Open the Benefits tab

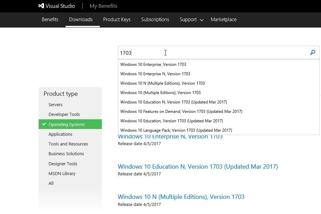coord(50,19)
